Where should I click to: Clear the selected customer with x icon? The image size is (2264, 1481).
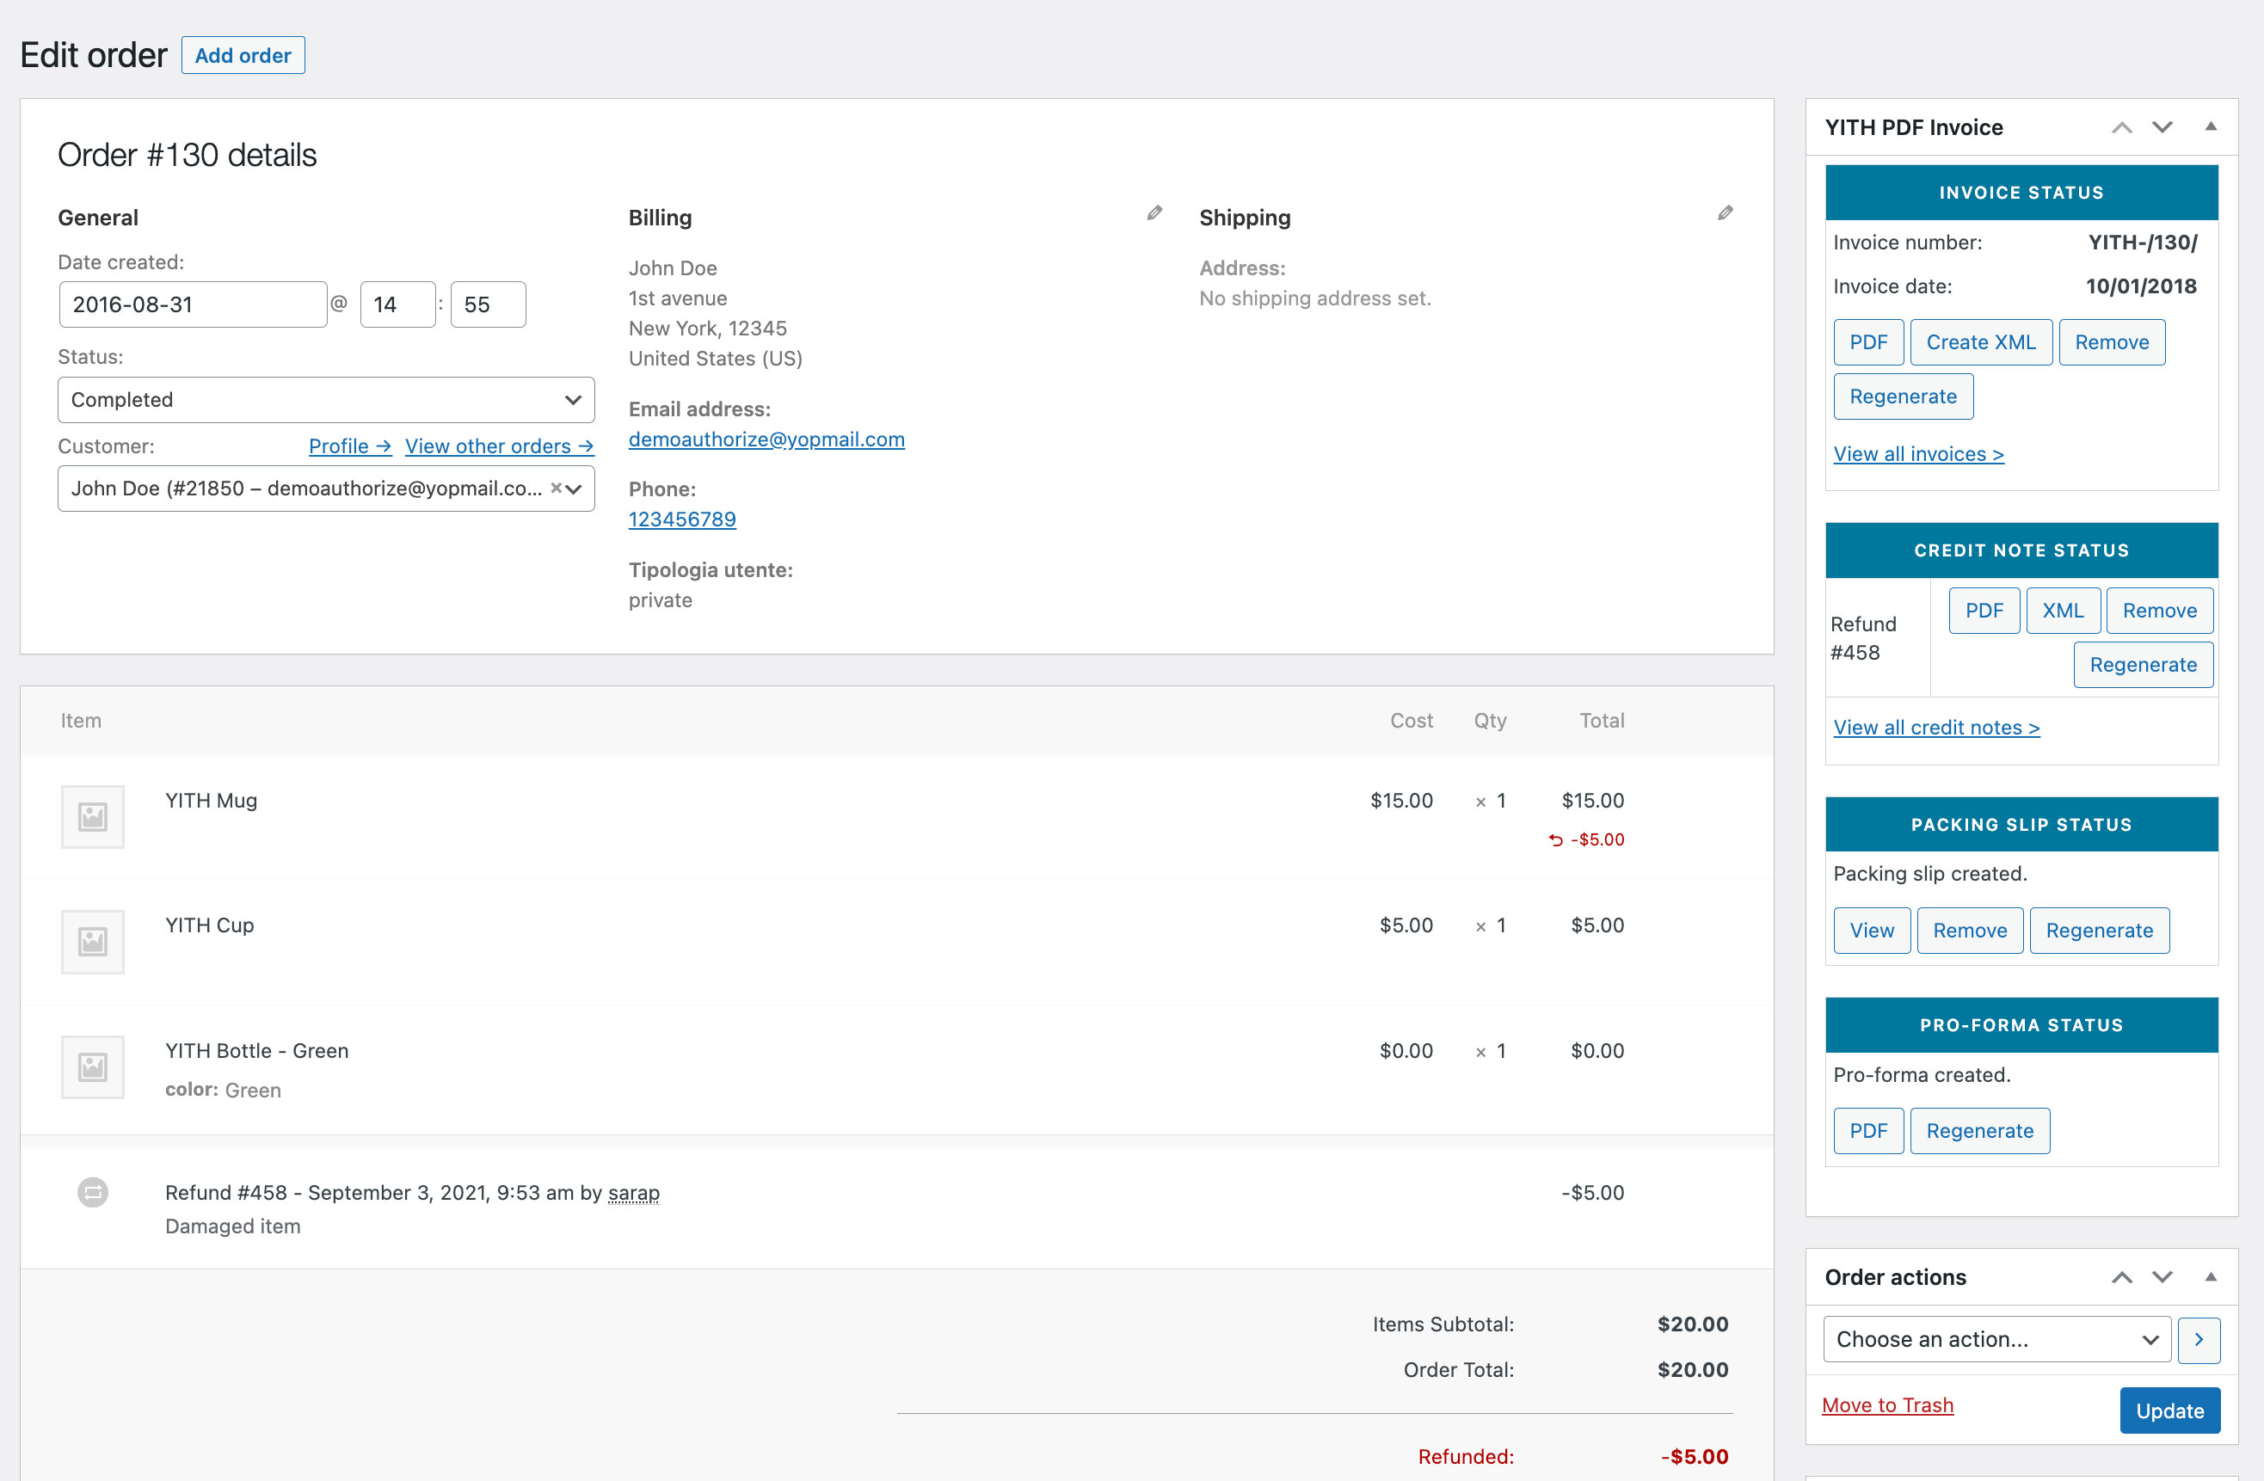556,488
